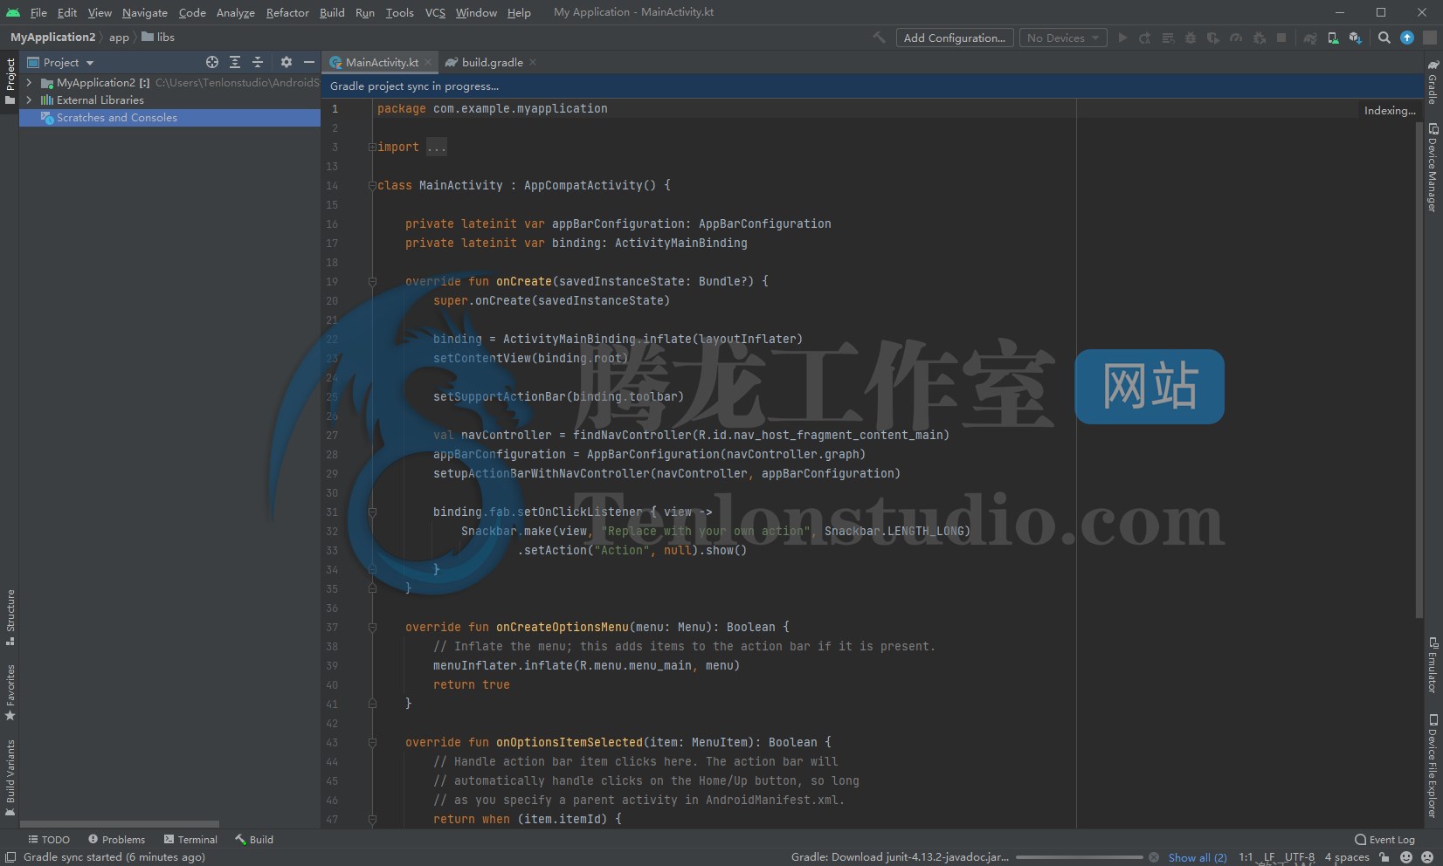
Task: Click the Search Everywhere magnifier icon
Action: (1384, 38)
